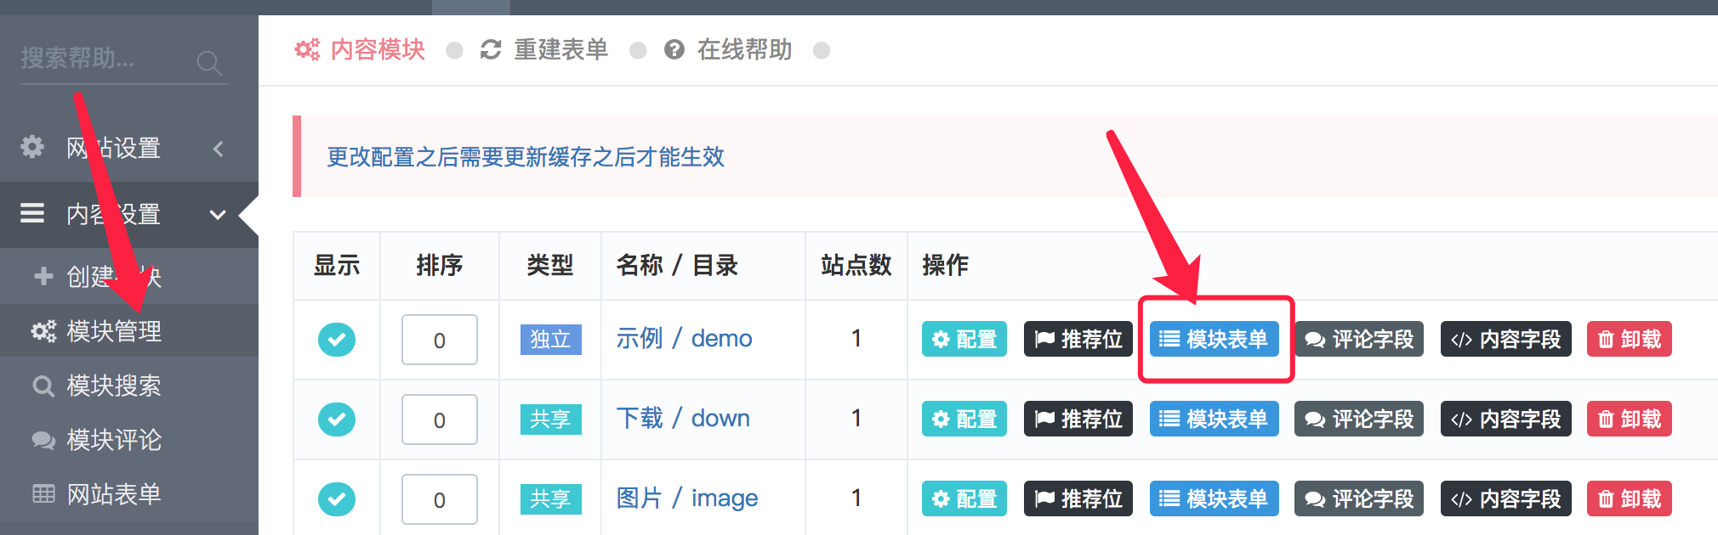Click the question mark icon beside 在线帮助
The height and width of the screenshot is (535, 1718).
coord(674,50)
